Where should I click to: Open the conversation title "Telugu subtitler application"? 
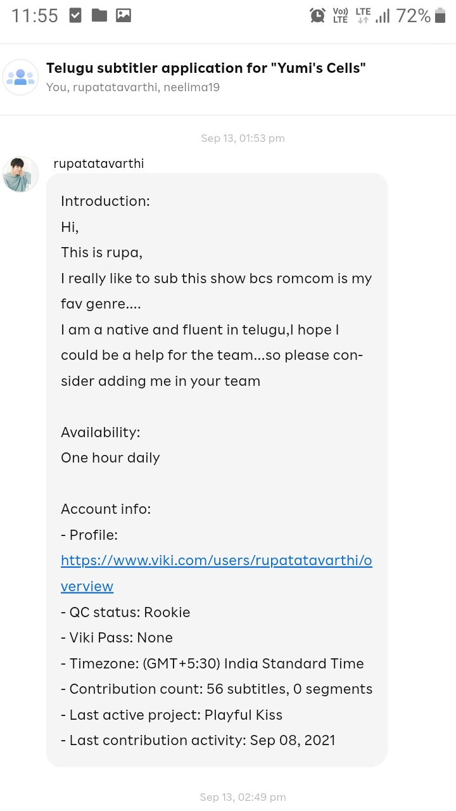[x=206, y=68]
